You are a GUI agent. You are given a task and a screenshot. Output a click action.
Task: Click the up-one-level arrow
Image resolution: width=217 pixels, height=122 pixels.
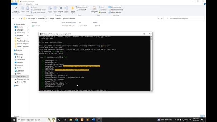[22, 18]
